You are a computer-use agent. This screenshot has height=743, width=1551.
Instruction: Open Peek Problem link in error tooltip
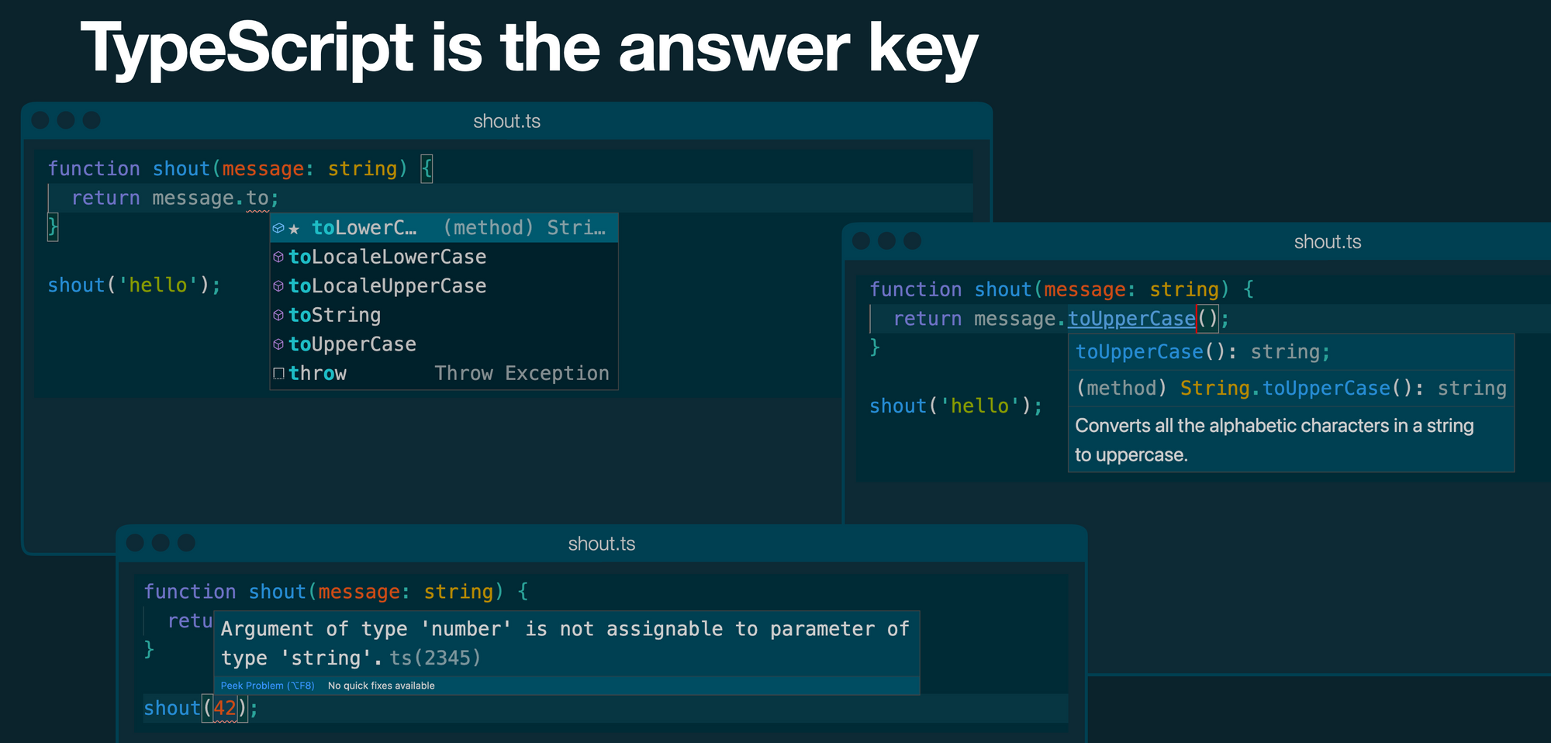pos(268,686)
